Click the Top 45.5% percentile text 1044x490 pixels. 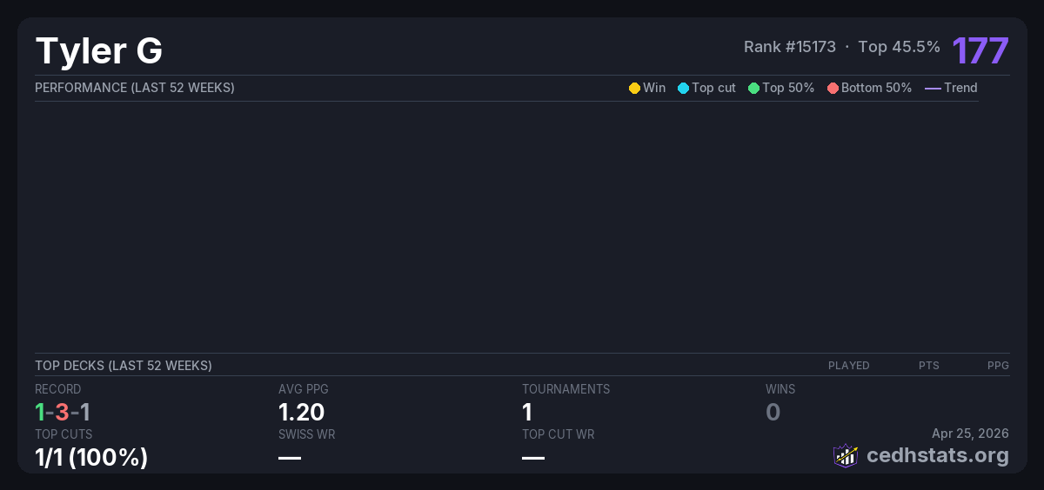click(899, 47)
